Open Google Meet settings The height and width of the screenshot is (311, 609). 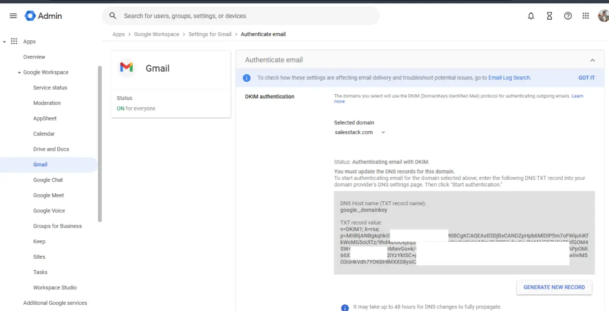(x=49, y=195)
